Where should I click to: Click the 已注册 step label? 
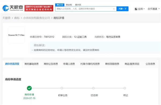pyautogui.click(x=94, y=95)
